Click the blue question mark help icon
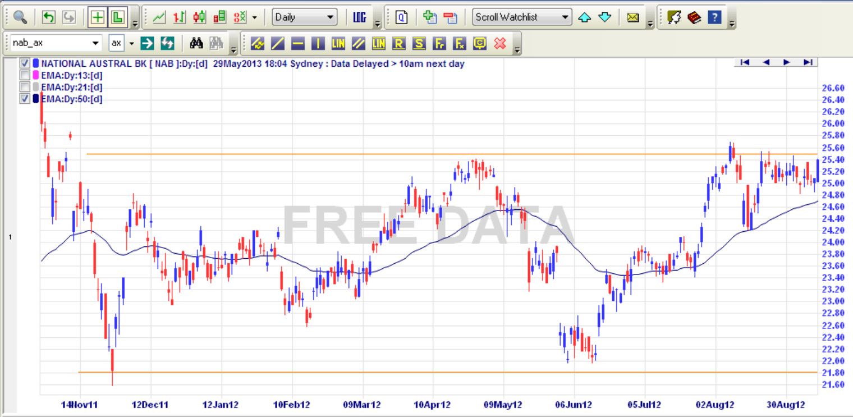This screenshot has width=853, height=417. pos(714,17)
